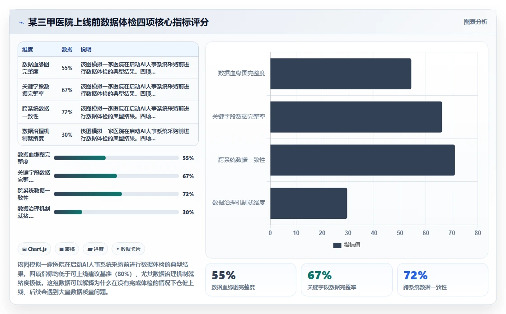Click the 说明 column header
The image size is (506, 314).
[86, 49]
